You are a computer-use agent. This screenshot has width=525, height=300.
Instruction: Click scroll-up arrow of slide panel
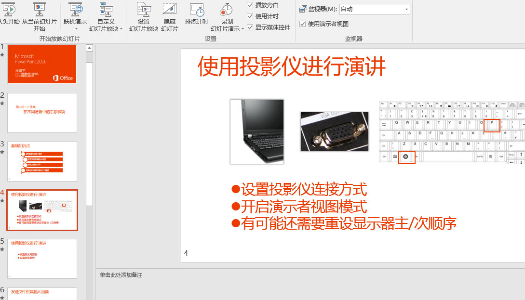89,48
